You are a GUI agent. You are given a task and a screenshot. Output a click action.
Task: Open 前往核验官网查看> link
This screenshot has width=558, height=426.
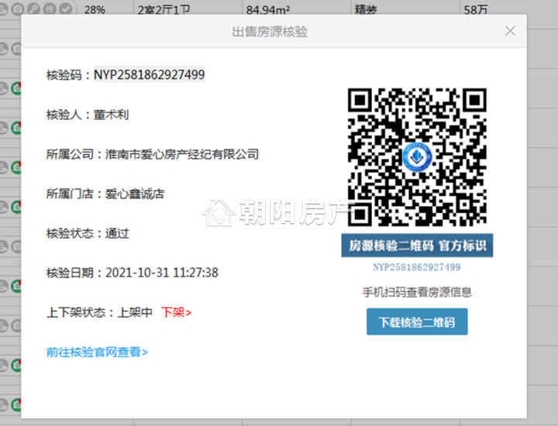click(x=97, y=352)
